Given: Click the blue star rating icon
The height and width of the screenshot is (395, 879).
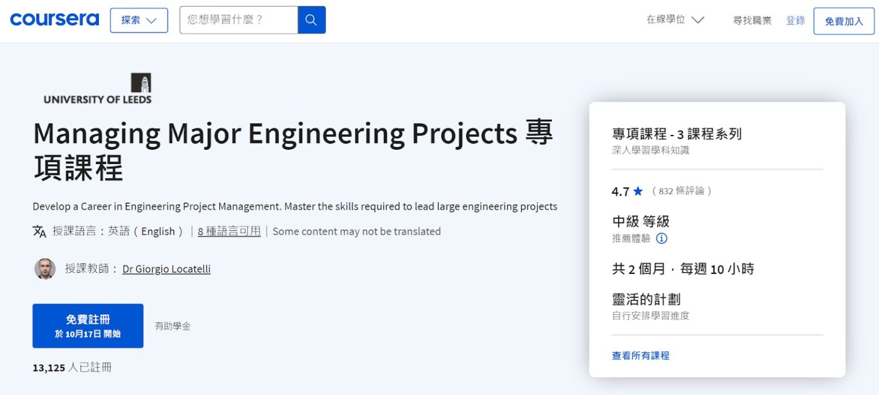Looking at the screenshot, I should pyautogui.click(x=637, y=191).
